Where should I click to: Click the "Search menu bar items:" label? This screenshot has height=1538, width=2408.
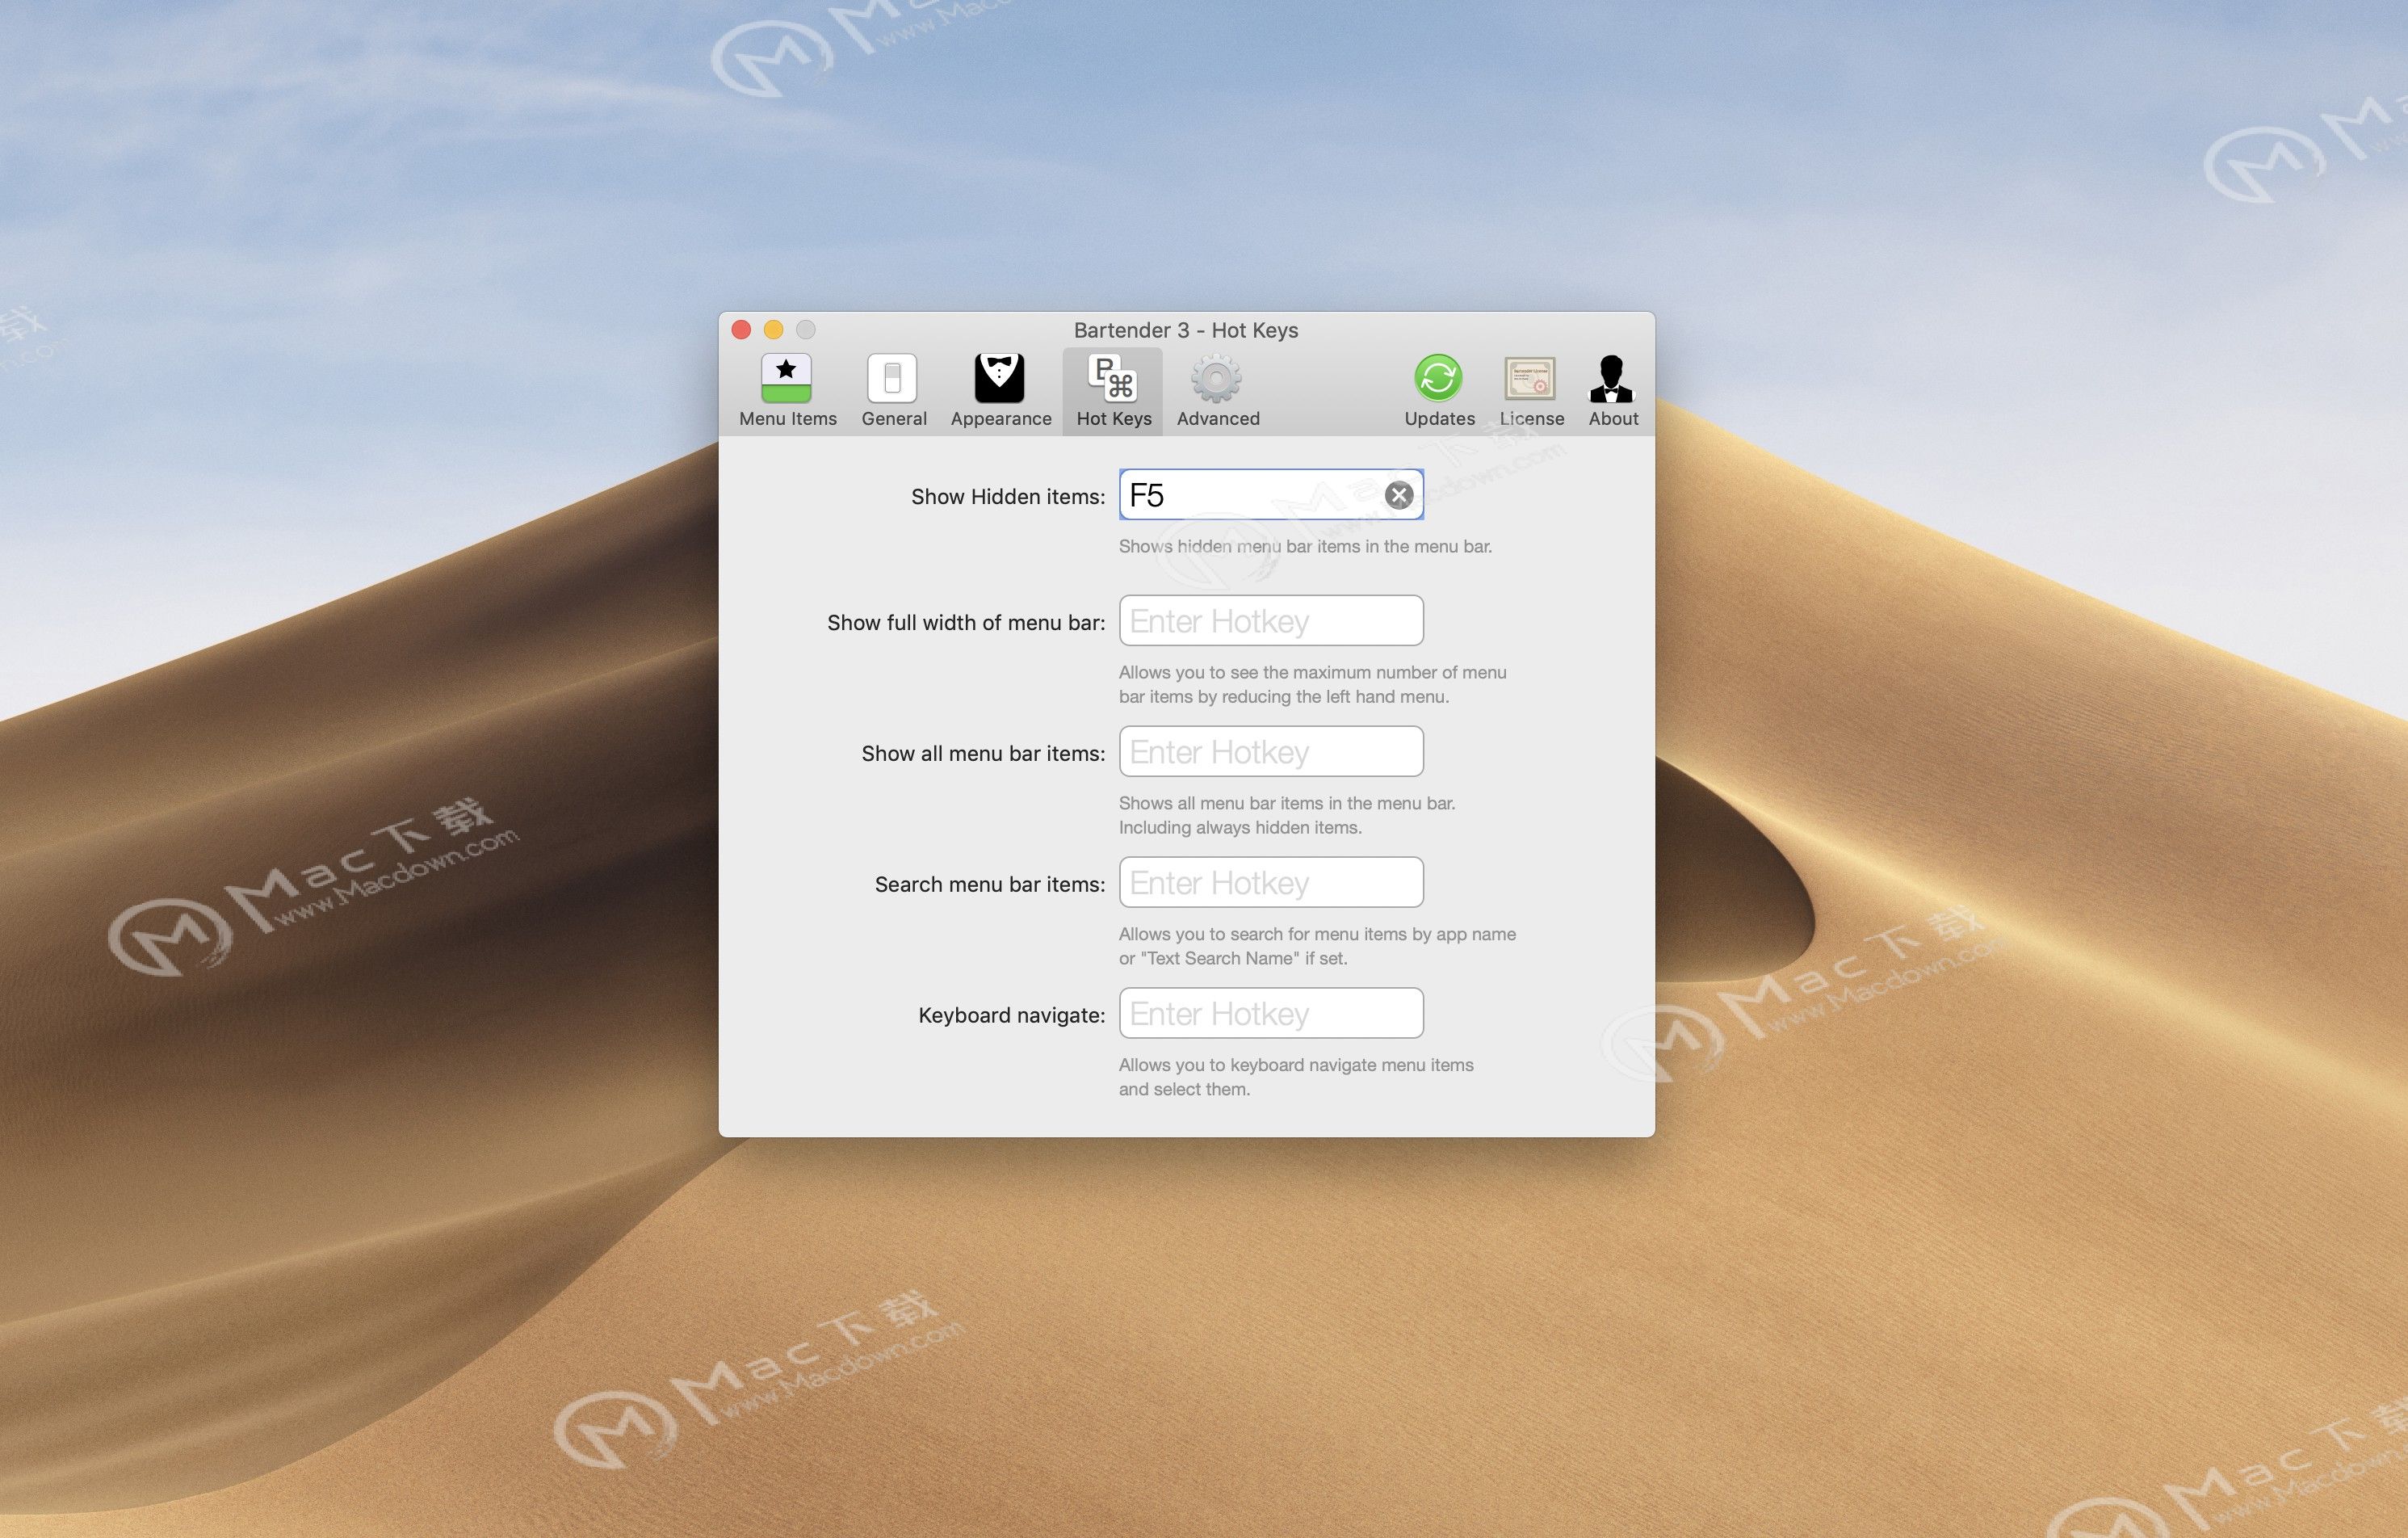tap(989, 884)
